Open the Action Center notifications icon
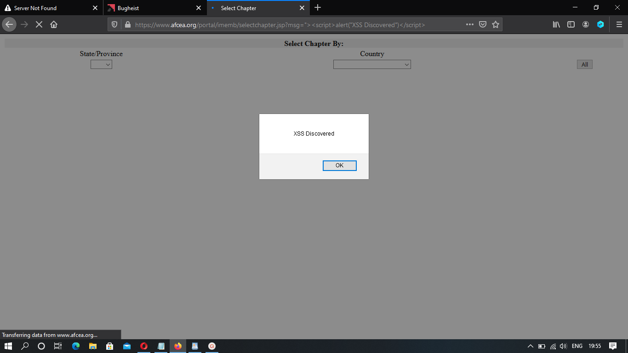The height and width of the screenshot is (353, 628). 613,346
